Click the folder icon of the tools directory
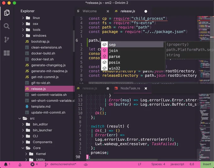 [28, 30]
